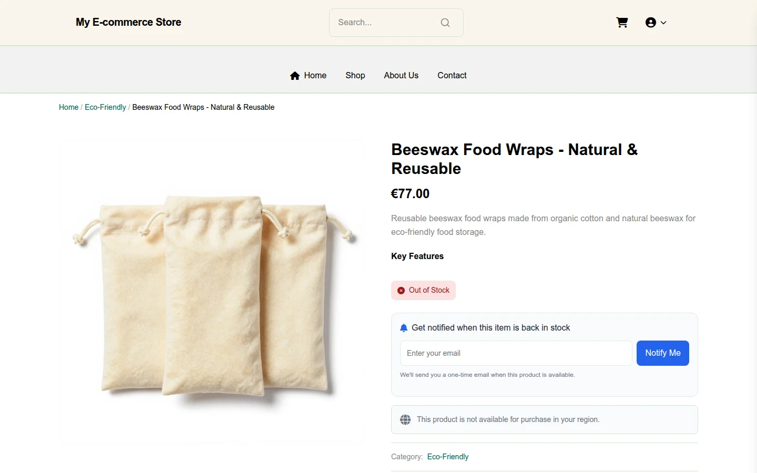757x473 pixels.
Task: Open the user account menu icon
Action: coord(651,23)
